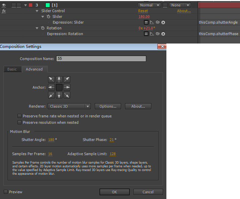Click the Composition Name field

pyautogui.click(x=101, y=59)
